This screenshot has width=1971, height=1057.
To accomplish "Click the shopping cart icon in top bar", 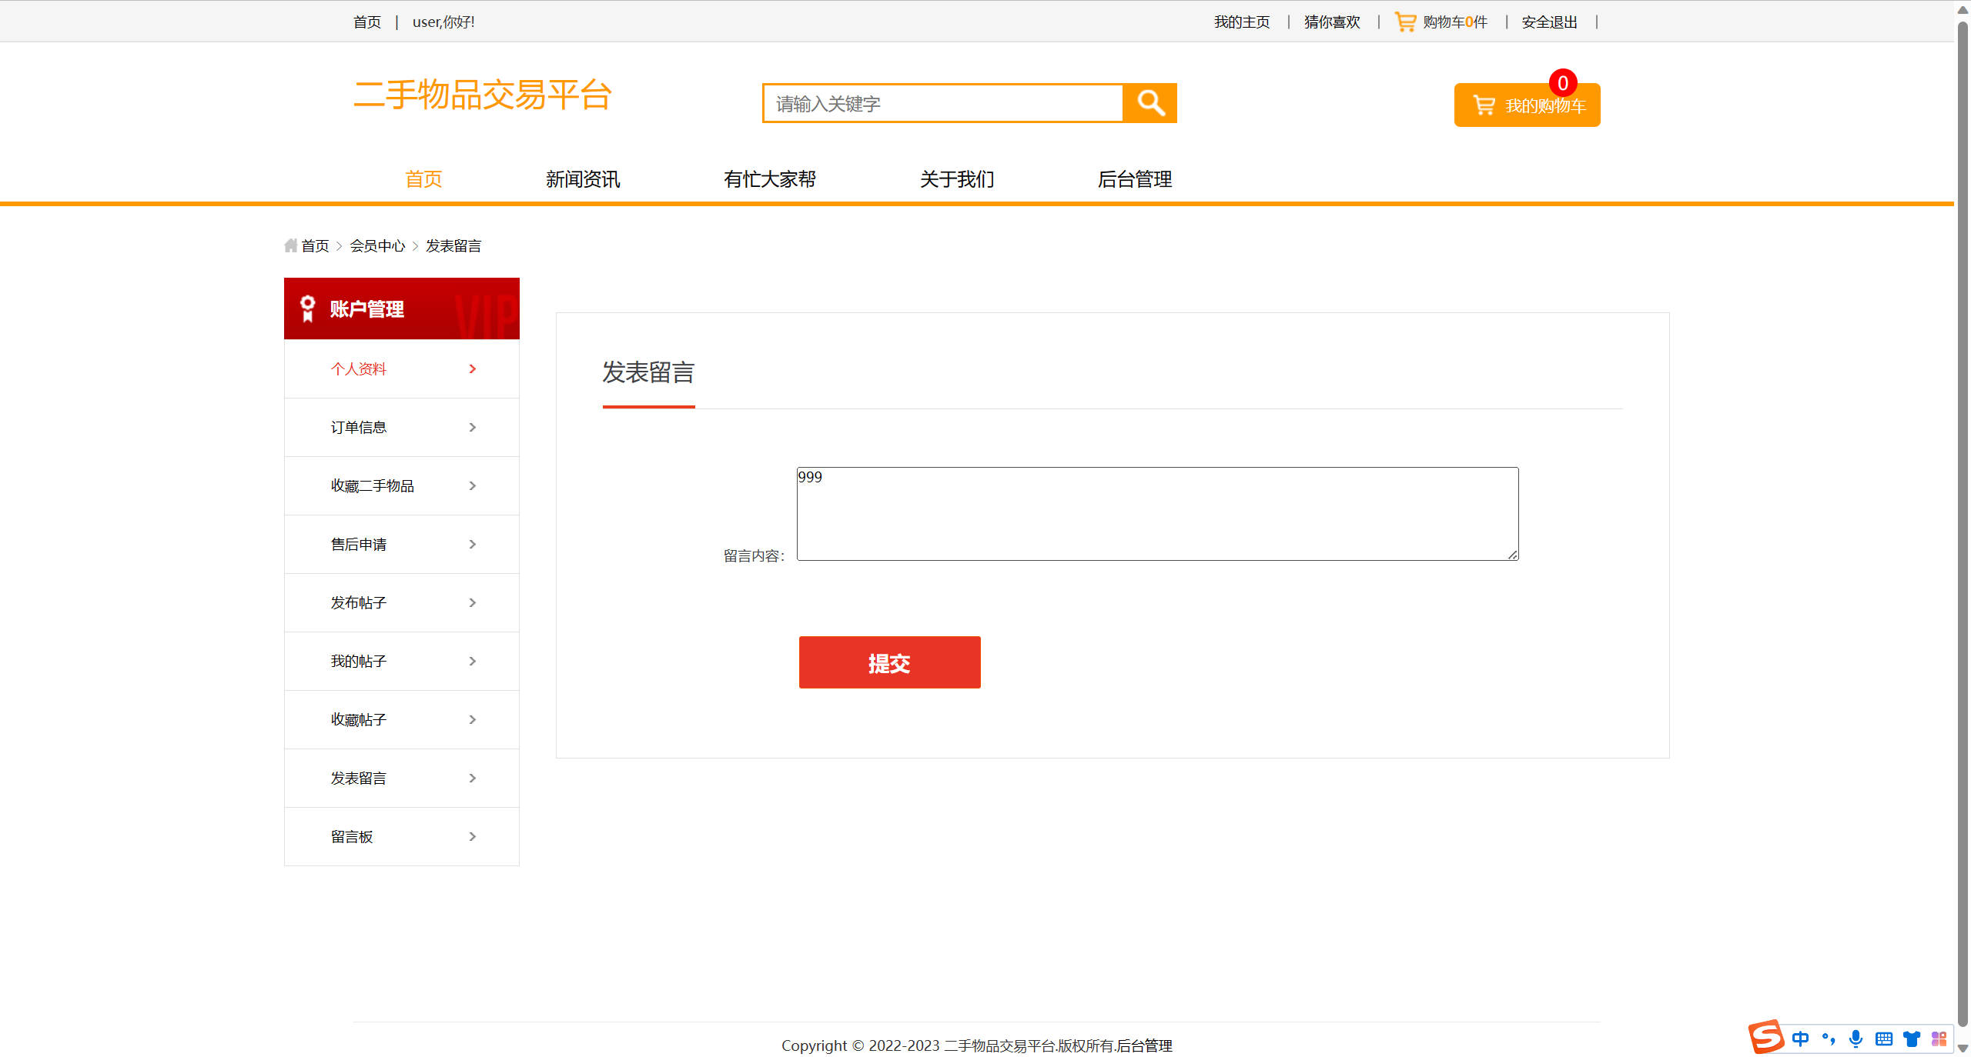I will [1404, 21].
